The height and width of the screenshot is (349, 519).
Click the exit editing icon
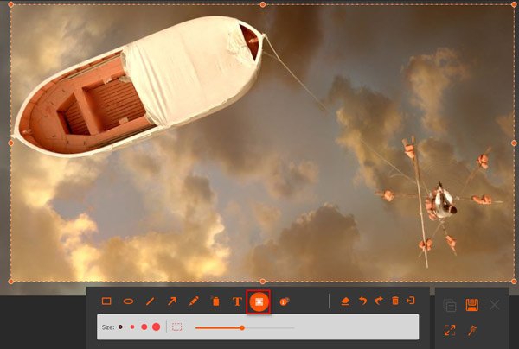410,301
